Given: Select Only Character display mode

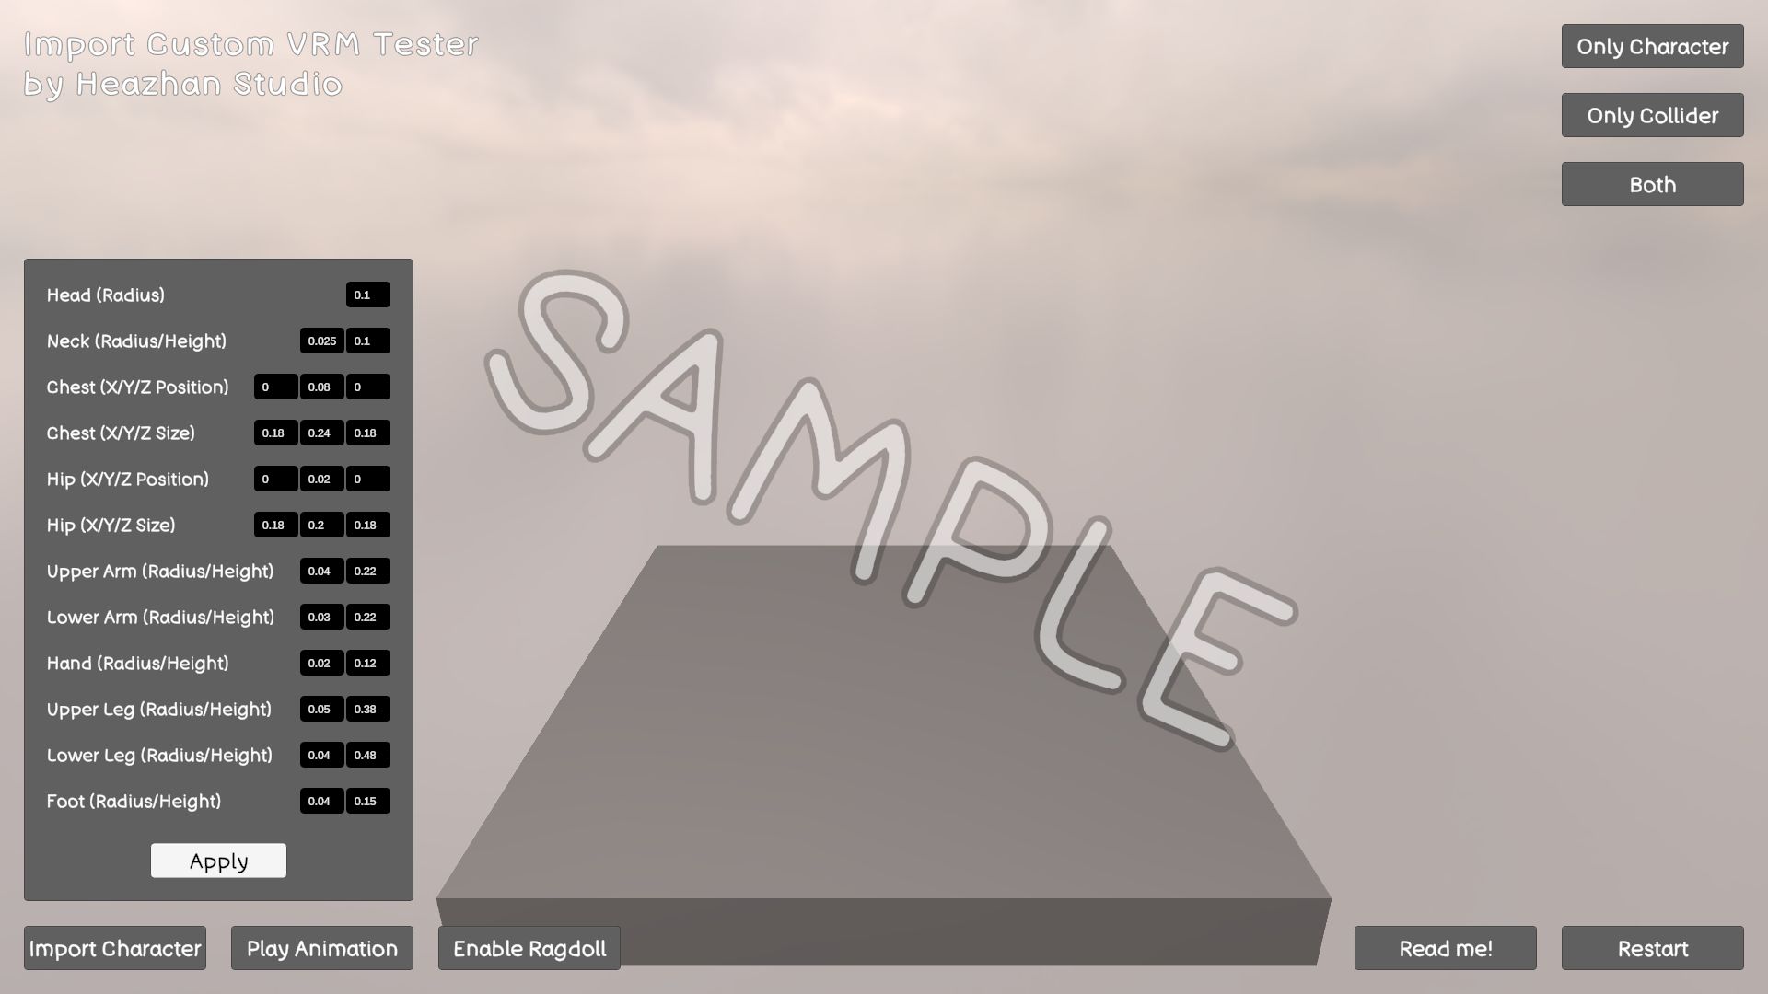Looking at the screenshot, I should coord(1653,45).
